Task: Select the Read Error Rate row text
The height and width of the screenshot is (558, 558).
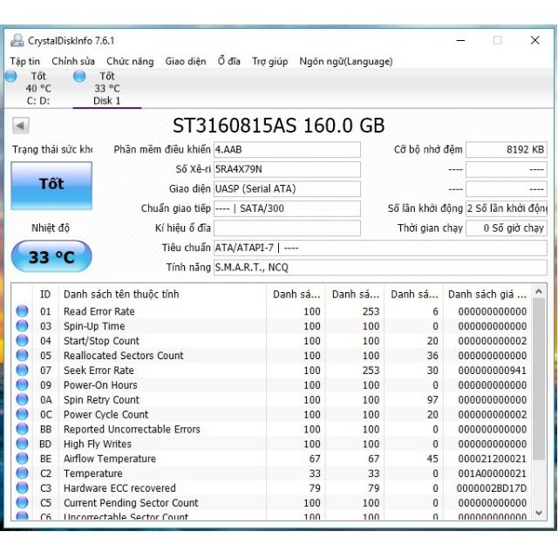Action: point(99,311)
